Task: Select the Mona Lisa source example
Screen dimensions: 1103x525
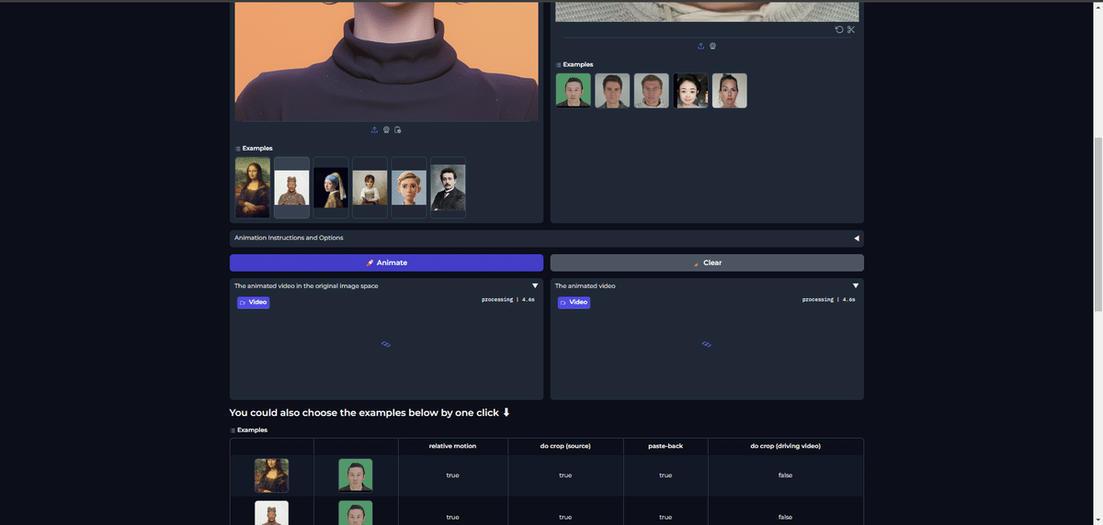Action: [x=253, y=187]
